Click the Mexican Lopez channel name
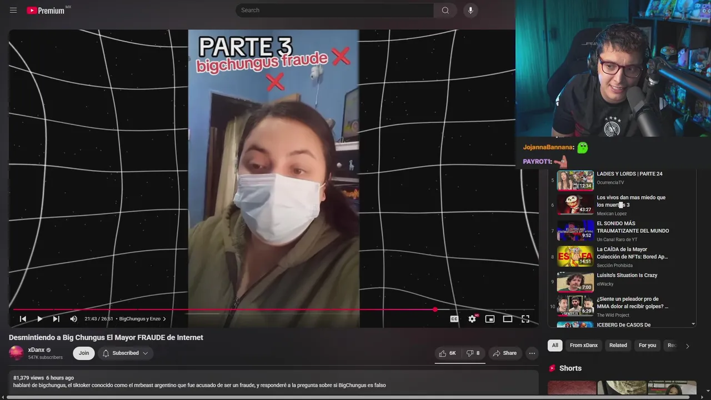711x400 pixels. 612,213
